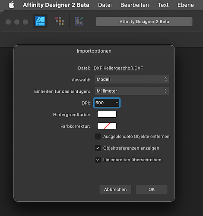203x216 pixels.
Task: Click the red close window button
Action: pos(8,22)
